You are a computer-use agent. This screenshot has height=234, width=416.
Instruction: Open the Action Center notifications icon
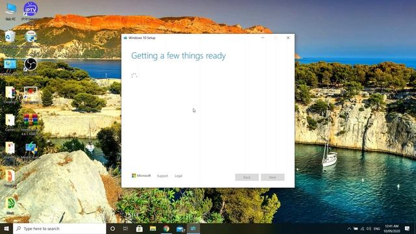pyautogui.click(x=408, y=228)
